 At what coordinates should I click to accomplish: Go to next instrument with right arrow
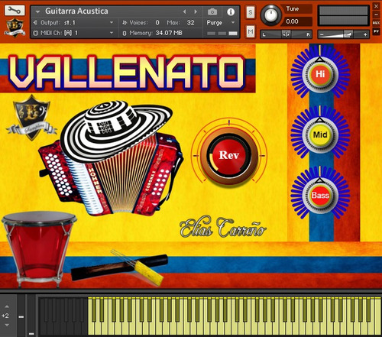click(x=196, y=11)
